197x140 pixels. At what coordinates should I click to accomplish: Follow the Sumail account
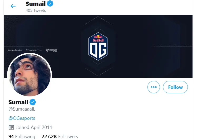175,87
